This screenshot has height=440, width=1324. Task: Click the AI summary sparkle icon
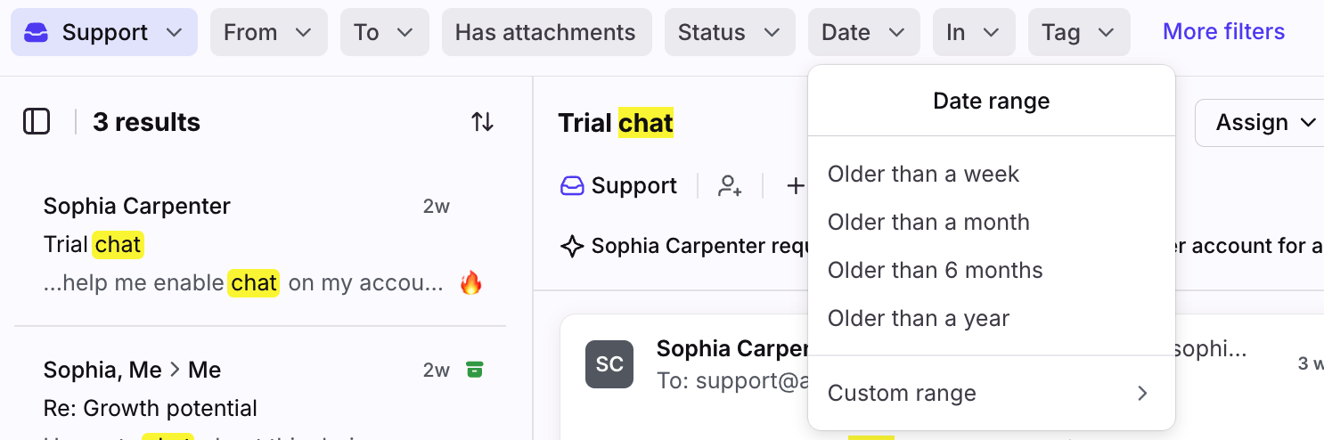click(572, 246)
